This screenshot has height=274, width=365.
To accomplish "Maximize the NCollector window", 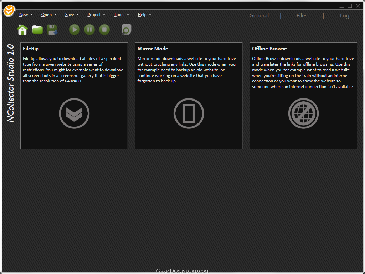I will (x=350, y=6).
